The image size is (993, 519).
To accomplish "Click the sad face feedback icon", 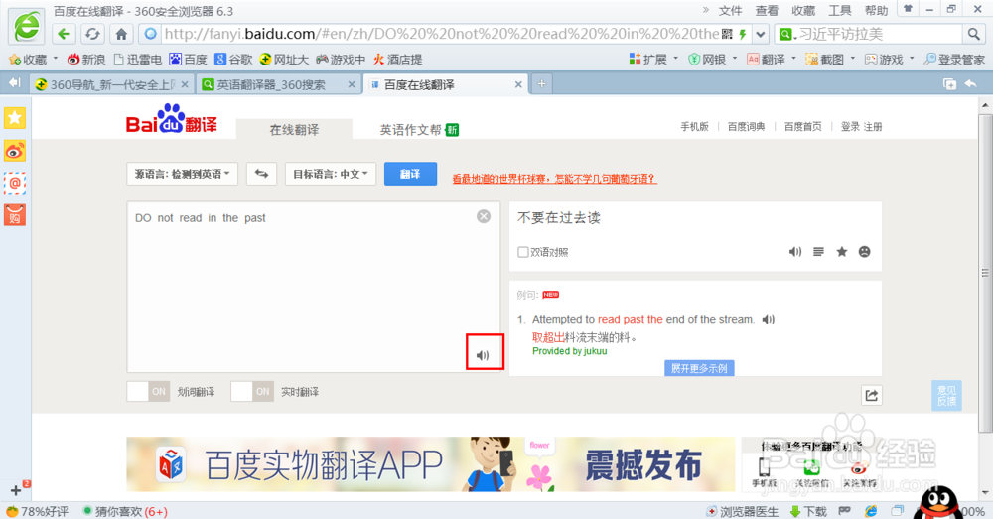I will tap(865, 252).
